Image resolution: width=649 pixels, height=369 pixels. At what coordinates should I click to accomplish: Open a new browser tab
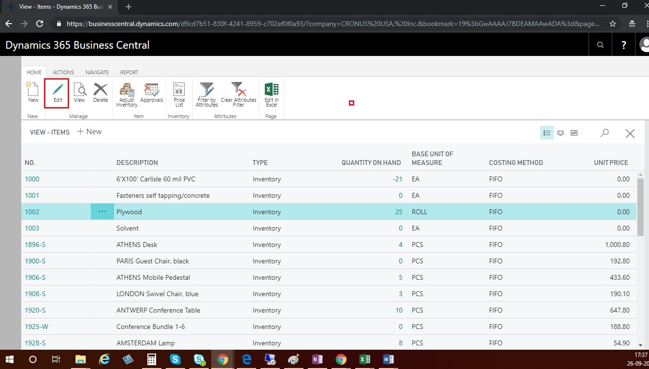(129, 7)
